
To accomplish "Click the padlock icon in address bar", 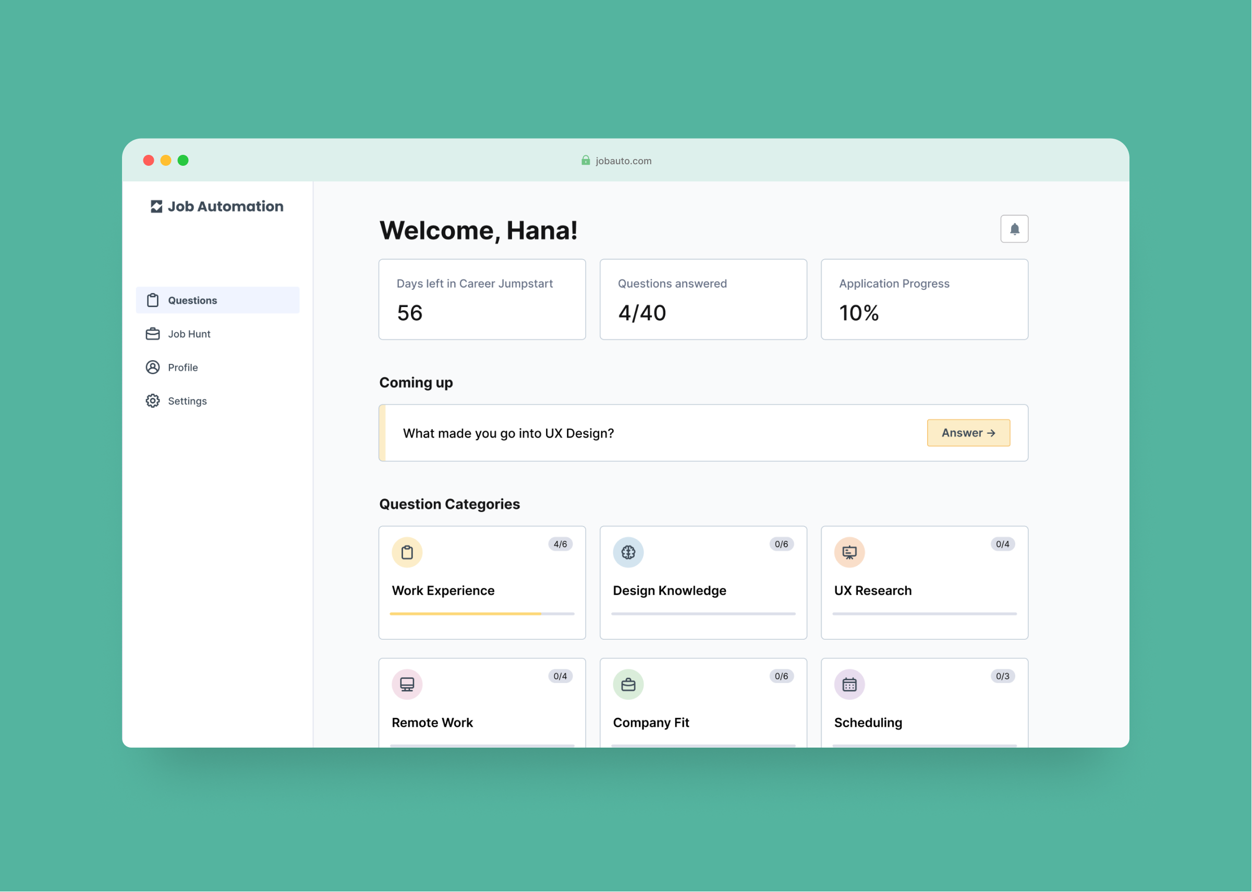I will pyautogui.click(x=586, y=161).
